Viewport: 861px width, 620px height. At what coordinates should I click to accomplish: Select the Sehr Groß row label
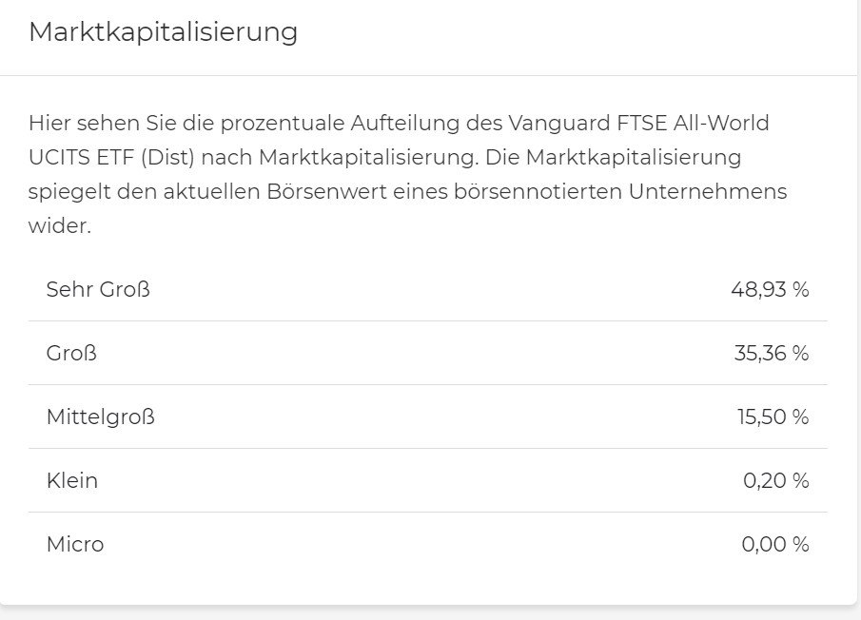pos(98,289)
